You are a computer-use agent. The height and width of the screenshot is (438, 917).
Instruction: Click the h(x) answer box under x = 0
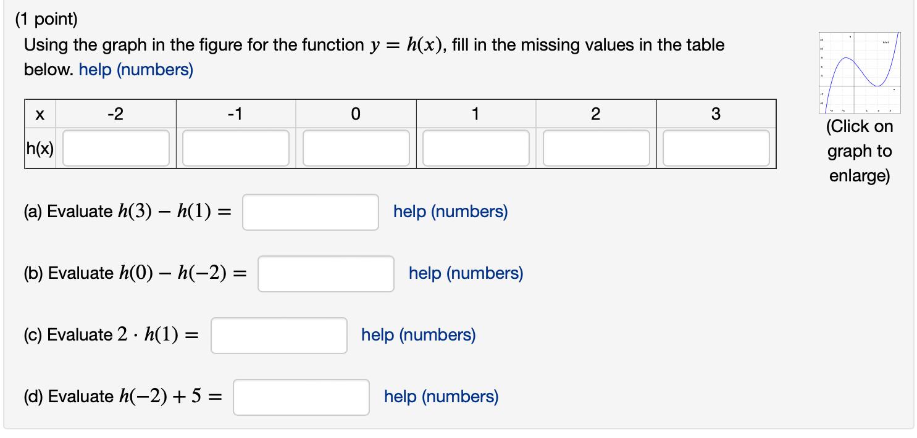[x=356, y=147]
